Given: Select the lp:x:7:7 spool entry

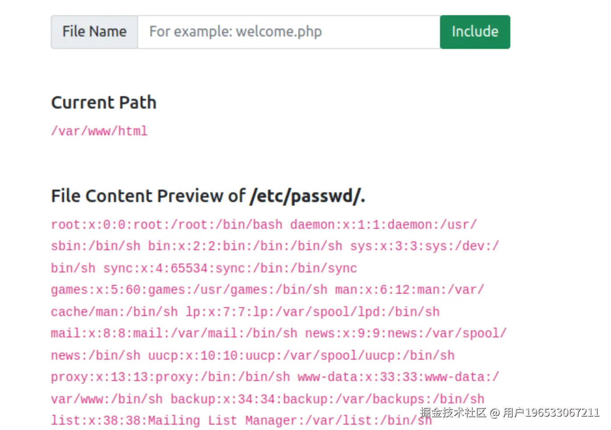Looking at the screenshot, I should pos(312,312).
